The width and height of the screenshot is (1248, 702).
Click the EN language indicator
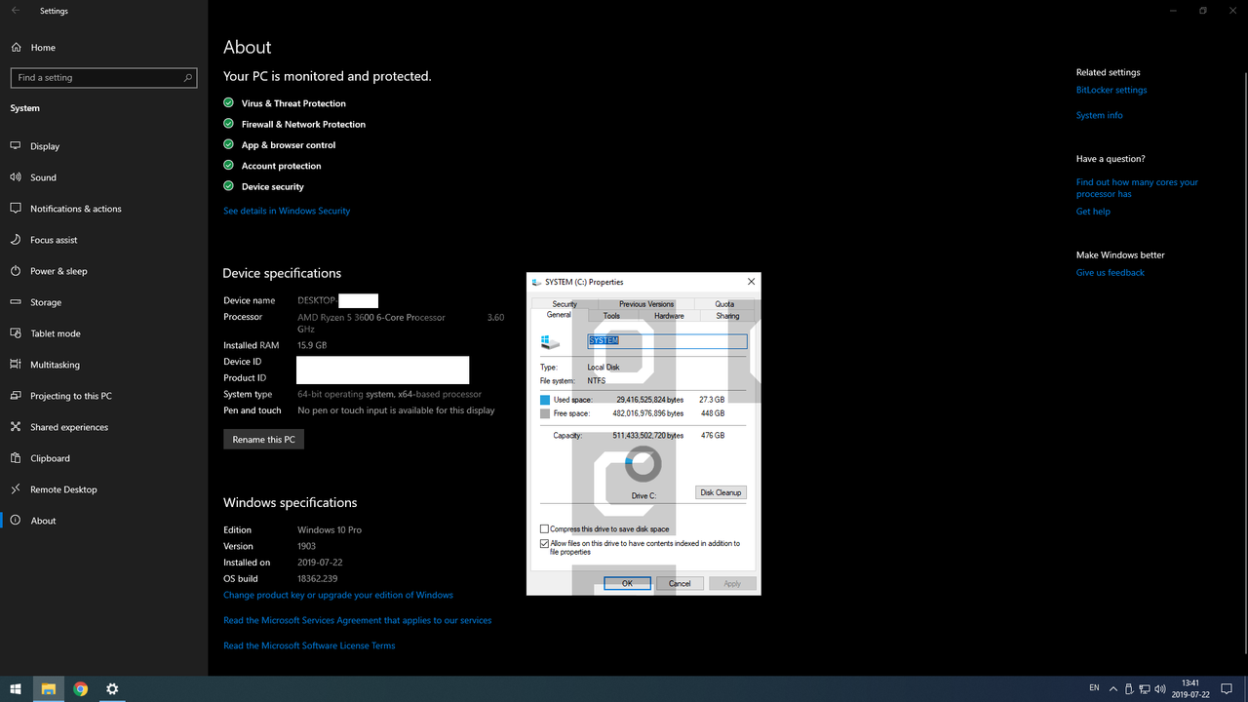coord(1094,689)
